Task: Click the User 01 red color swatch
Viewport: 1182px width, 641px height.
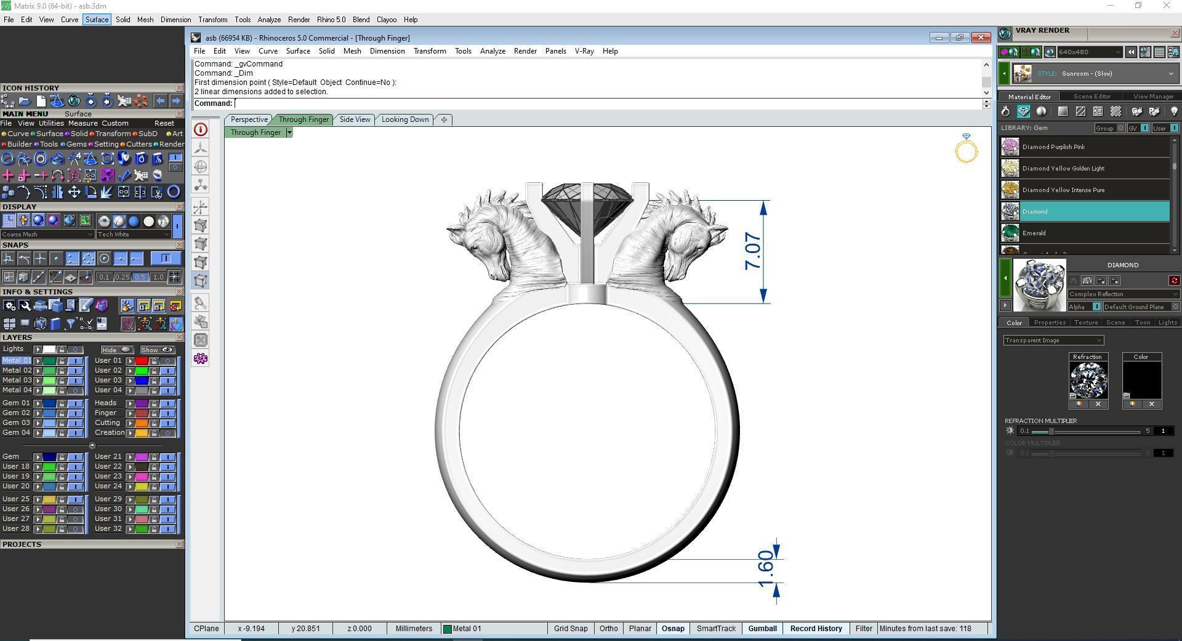Action: pos(142,361)
